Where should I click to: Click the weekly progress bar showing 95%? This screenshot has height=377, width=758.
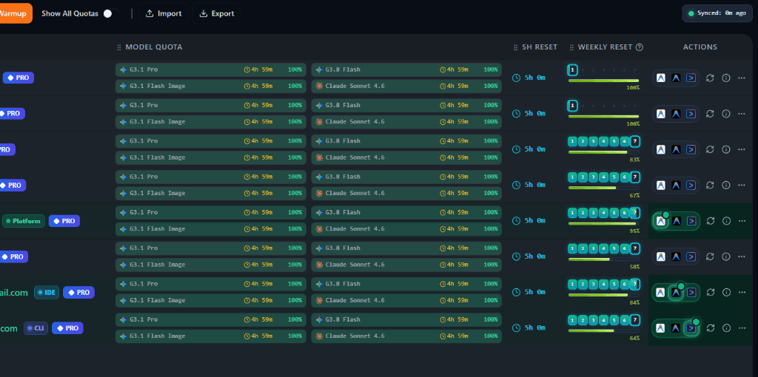coord(603,223)
